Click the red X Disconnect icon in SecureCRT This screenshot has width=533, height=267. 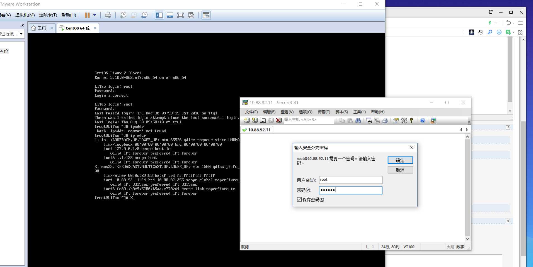[279, 121]
